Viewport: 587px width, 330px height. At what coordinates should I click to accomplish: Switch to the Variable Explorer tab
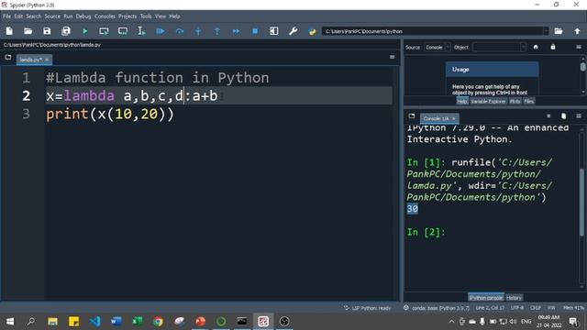(488, 102)
